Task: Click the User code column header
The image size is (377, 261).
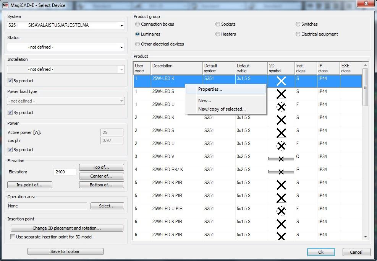Action: [x=142, y=68]
